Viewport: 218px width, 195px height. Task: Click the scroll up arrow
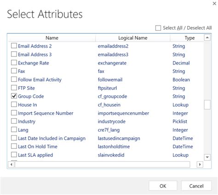(207, 38)
